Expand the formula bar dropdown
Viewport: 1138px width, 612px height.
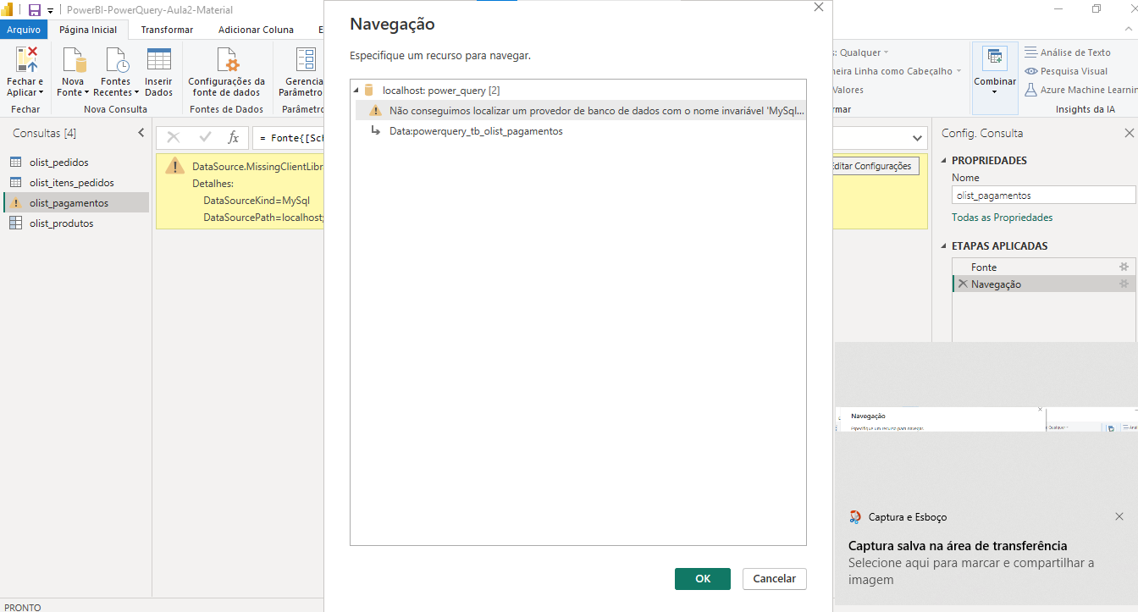coord(919,138)
